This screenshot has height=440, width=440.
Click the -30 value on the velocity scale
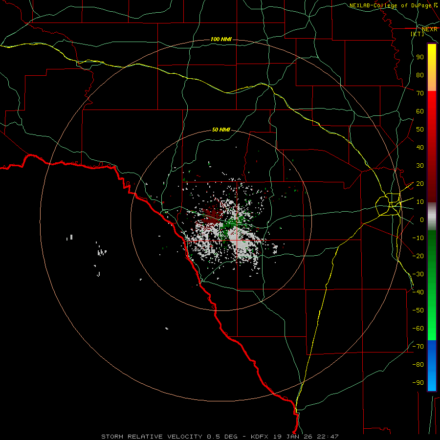(418, 274)
